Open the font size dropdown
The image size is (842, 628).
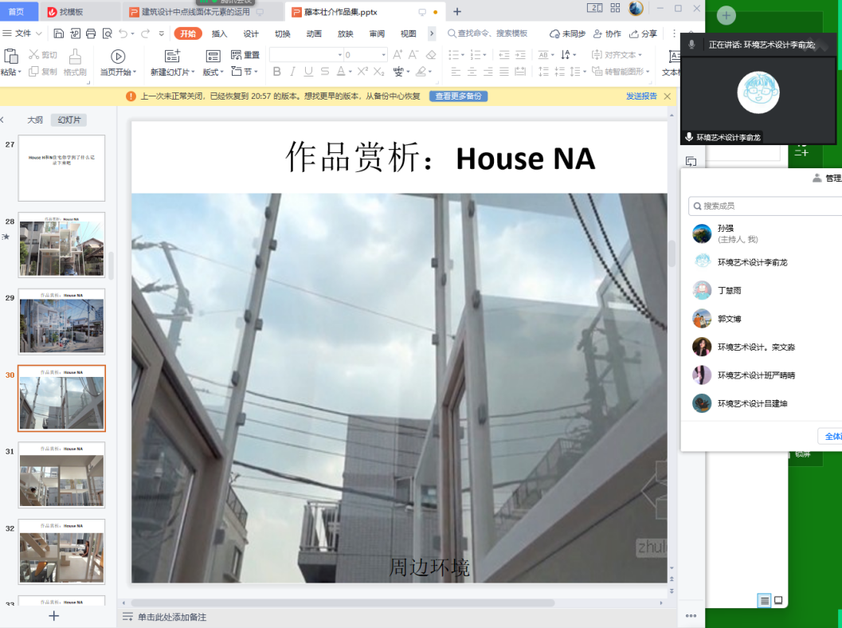tap(383, 55)
